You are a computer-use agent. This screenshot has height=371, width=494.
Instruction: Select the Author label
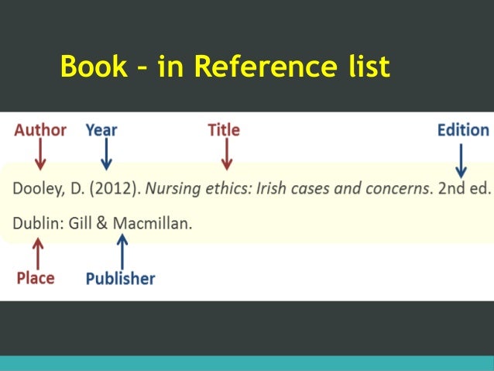coord(40,130)
